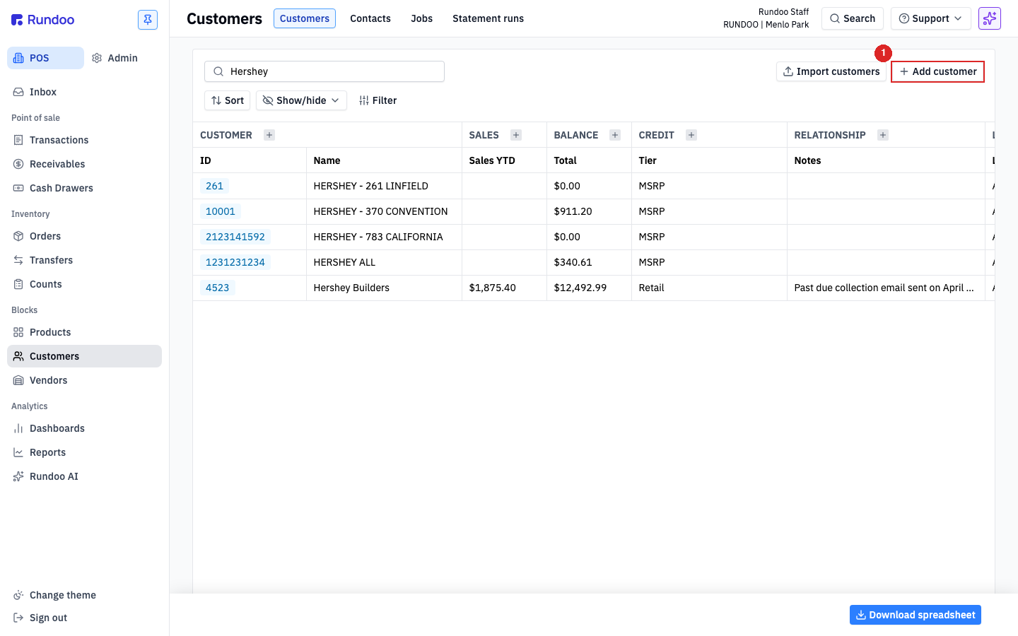Click the Sign out icon
The width and height of the screenshot is (1018, 636).
click(x=18, y=618)
